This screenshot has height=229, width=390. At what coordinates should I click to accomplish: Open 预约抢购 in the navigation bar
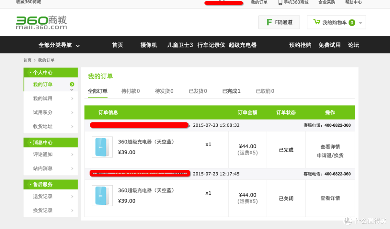click(x=300, y=45)
